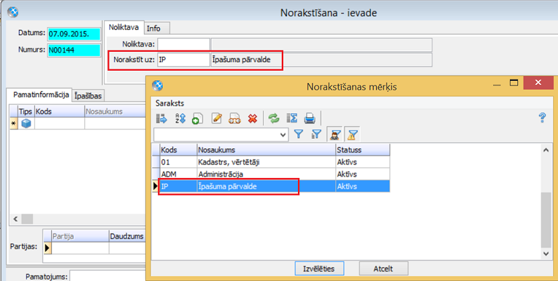Click the Numurs field N00144
558x281 pixels.
tap(74, 51)
